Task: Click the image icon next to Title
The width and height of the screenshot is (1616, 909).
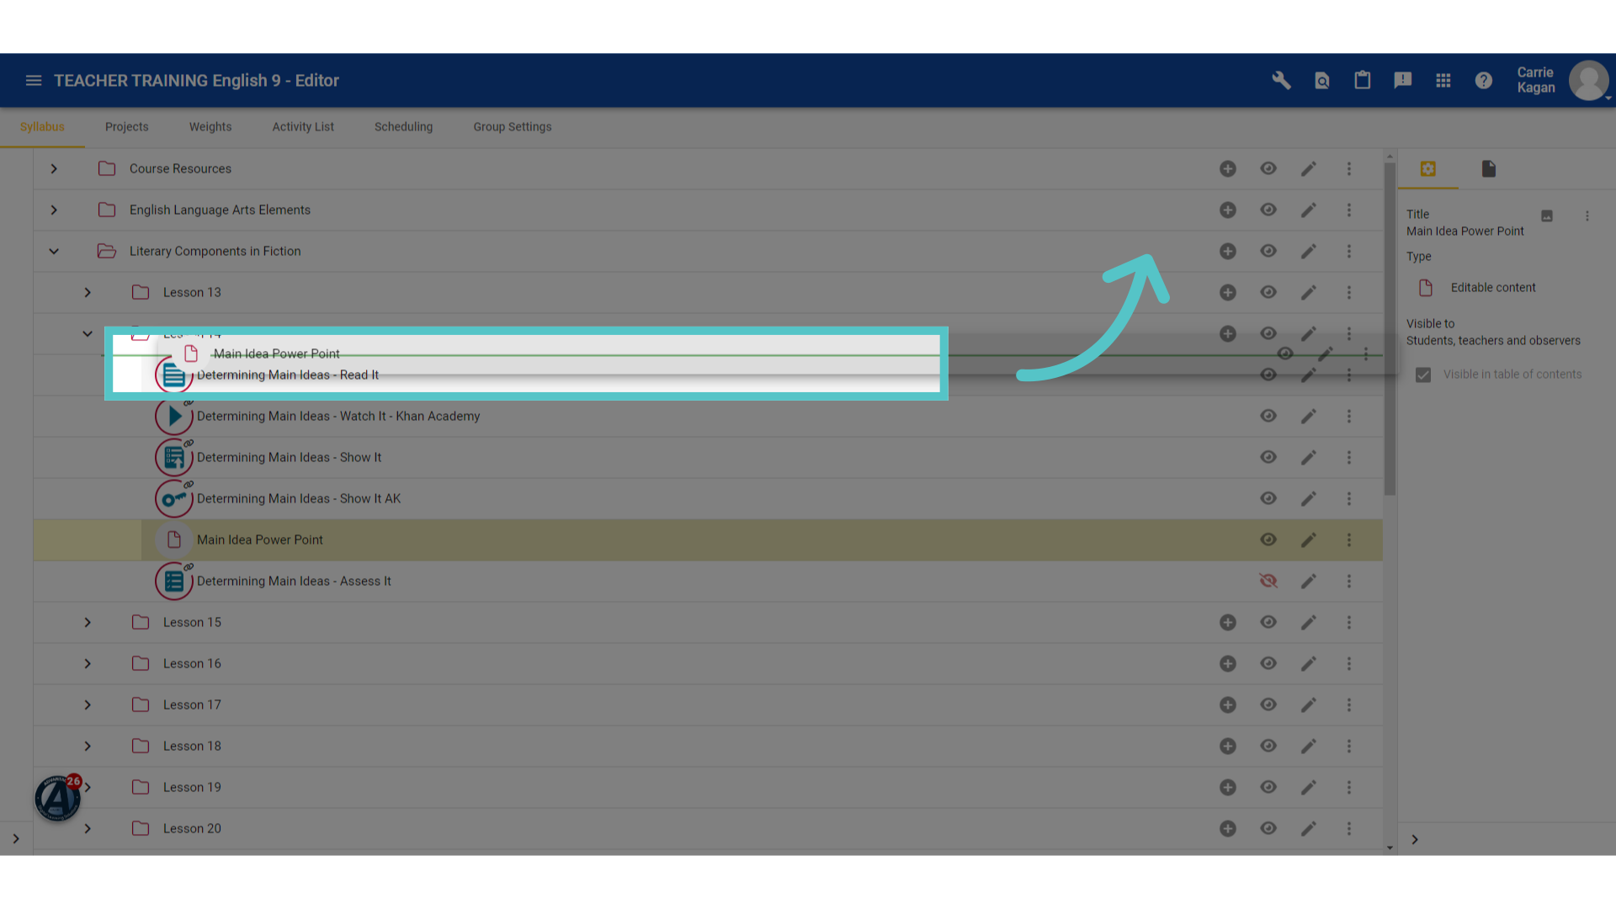Action: point(1547,216)
